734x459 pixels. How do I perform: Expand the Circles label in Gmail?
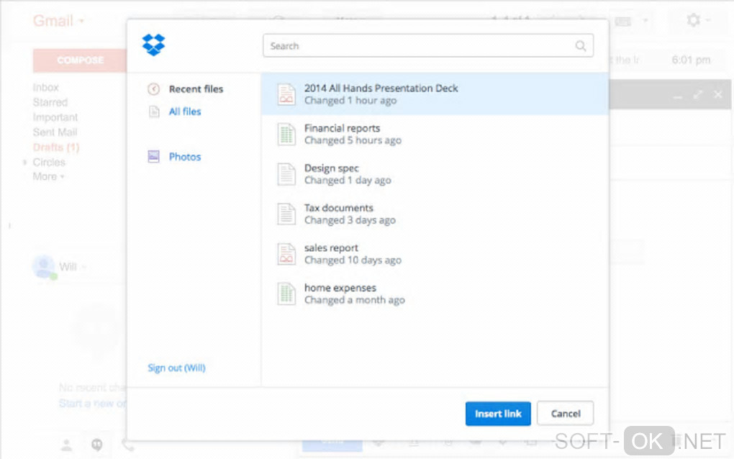(x=24, y=163)
